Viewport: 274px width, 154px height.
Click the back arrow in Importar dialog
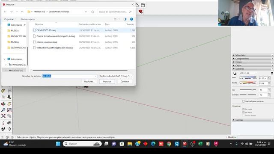coord(5,12)
